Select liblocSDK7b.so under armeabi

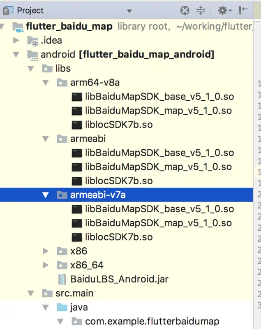pos(127,181)
